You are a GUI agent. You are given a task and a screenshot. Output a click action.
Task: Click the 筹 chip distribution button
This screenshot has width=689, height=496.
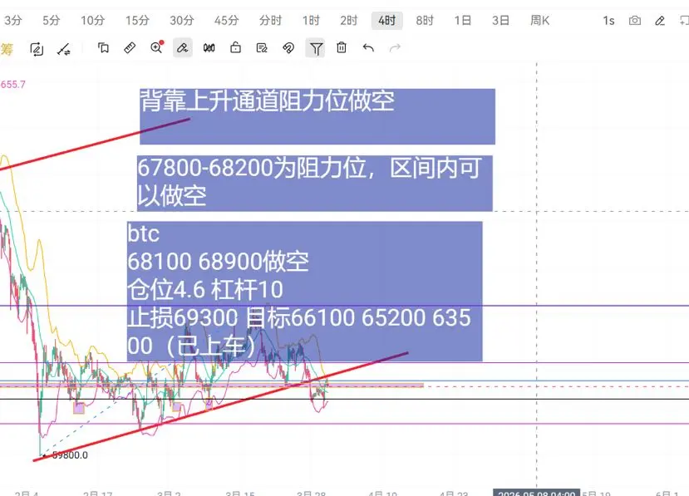coord(7,49)
